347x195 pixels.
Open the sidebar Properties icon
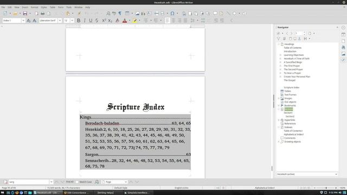coord(343,35)
